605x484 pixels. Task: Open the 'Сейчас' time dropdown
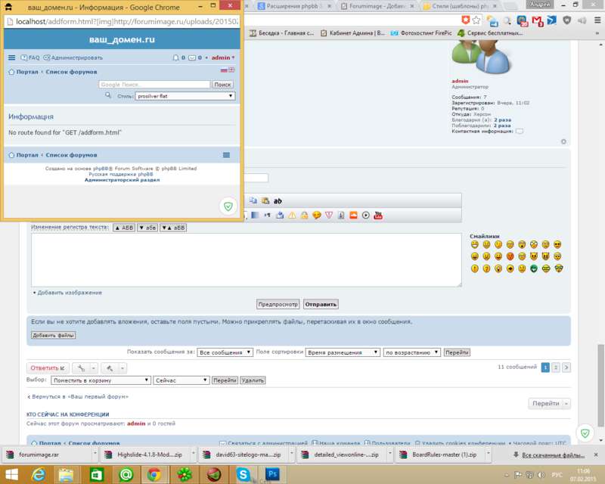pos(181,380)
